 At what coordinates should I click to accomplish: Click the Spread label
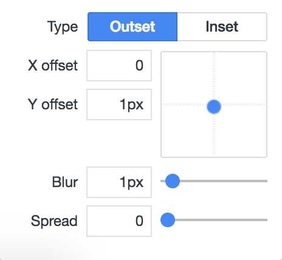(x=54, y=221)
